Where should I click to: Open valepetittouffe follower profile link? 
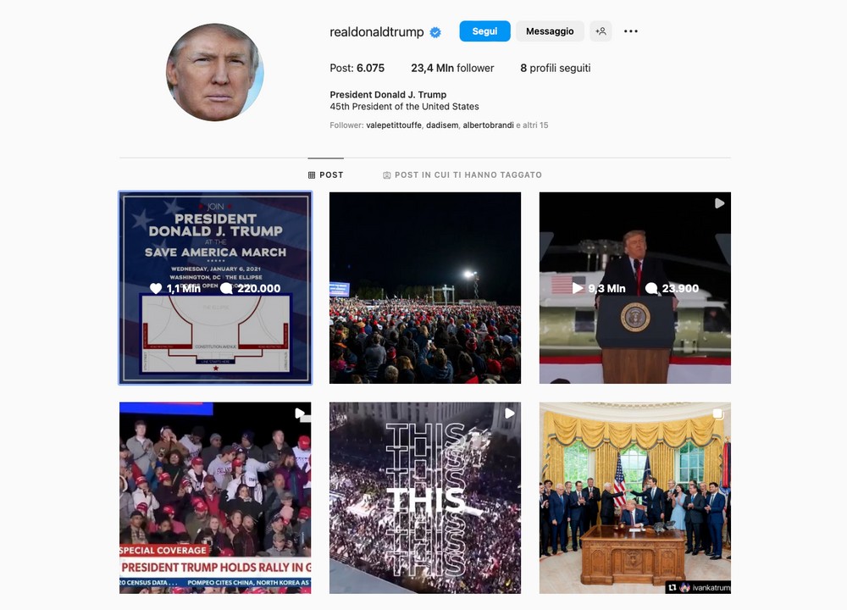(394, 125)
